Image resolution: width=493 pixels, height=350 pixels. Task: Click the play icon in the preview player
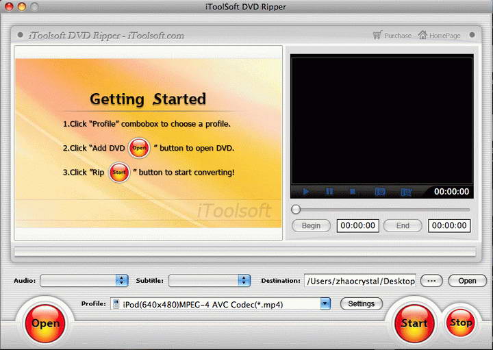305,191
